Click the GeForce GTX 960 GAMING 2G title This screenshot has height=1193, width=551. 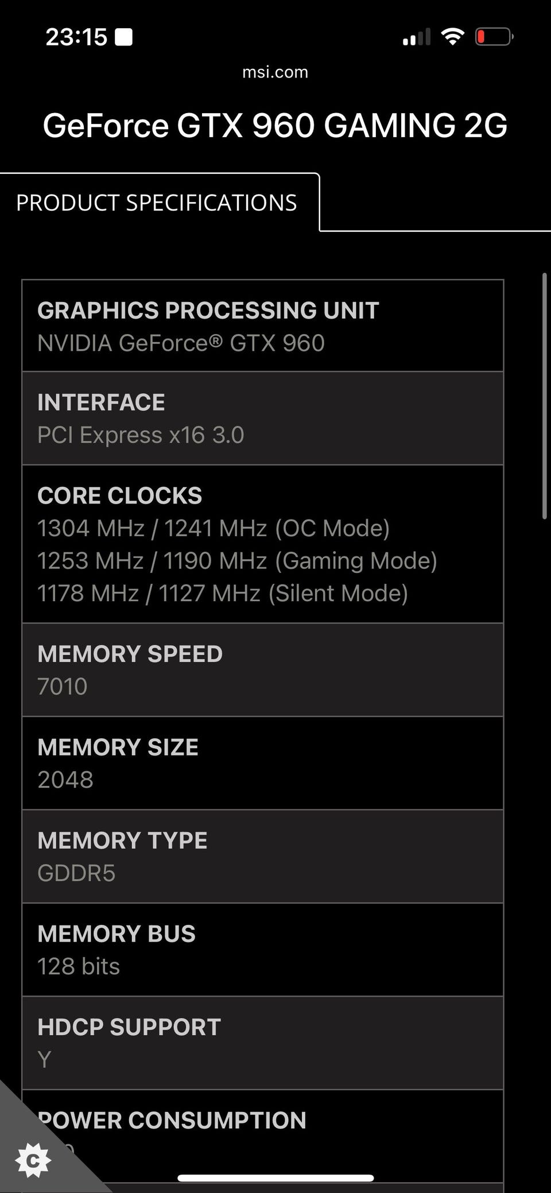coord(275,125)
